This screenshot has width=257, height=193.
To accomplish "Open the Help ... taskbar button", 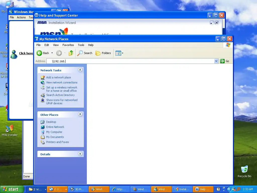I will click(203, 189).
